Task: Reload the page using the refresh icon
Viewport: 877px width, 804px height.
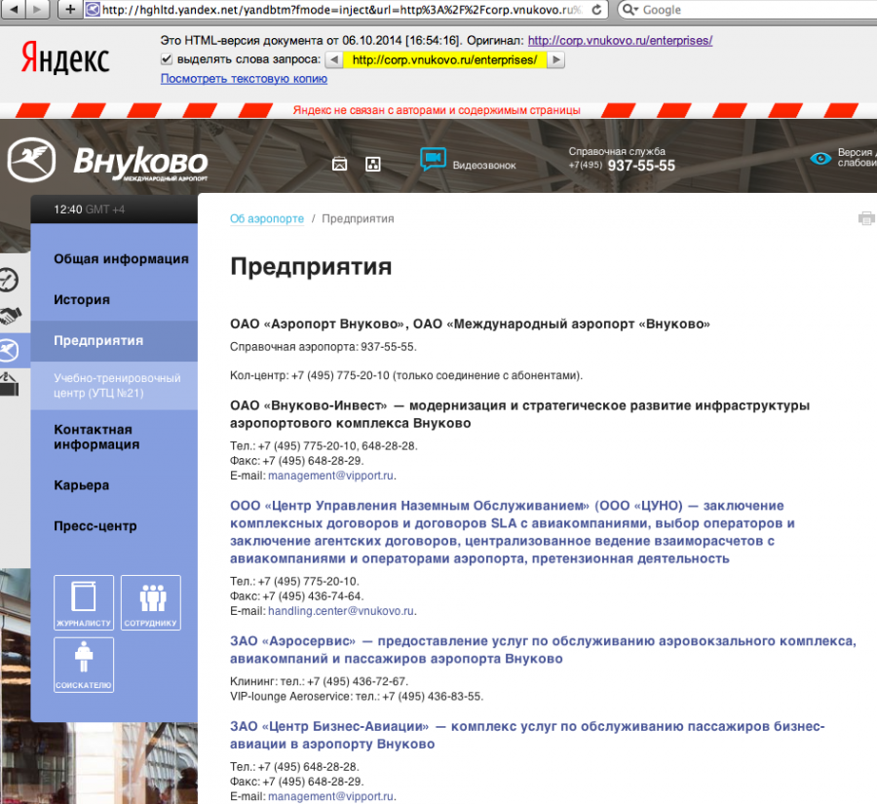Action: [x=596, y=10]
